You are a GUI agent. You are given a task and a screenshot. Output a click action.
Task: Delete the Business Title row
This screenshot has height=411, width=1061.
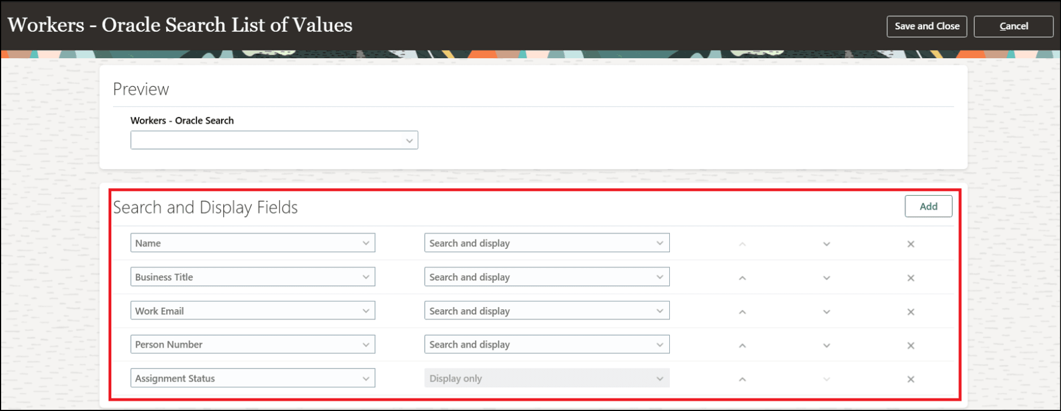pos(911,278)
